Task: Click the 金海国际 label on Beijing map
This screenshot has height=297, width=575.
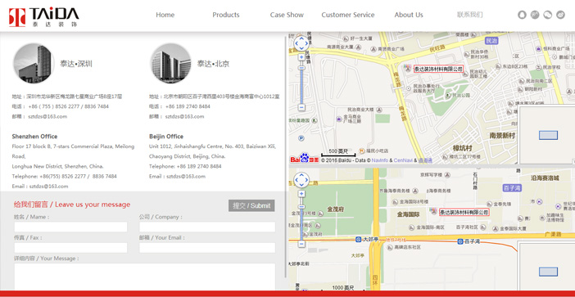Action: pyautogui.click(x=408, y=214)
